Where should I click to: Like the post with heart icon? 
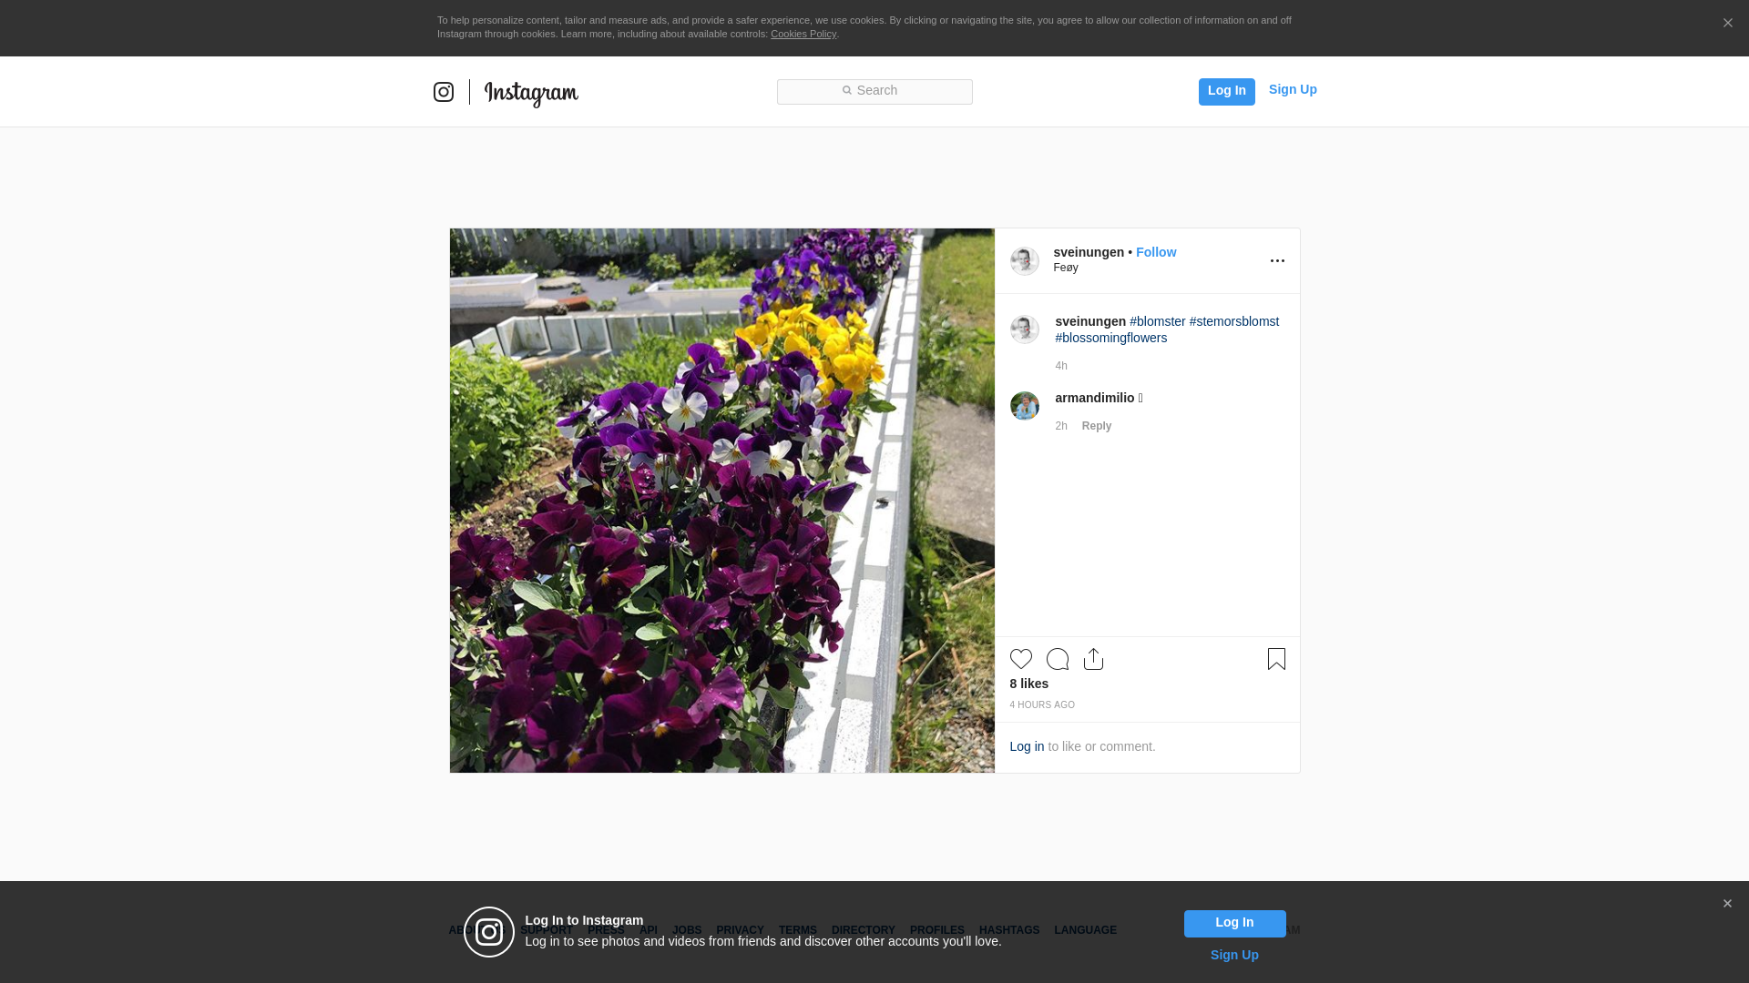pos(1020,659)
